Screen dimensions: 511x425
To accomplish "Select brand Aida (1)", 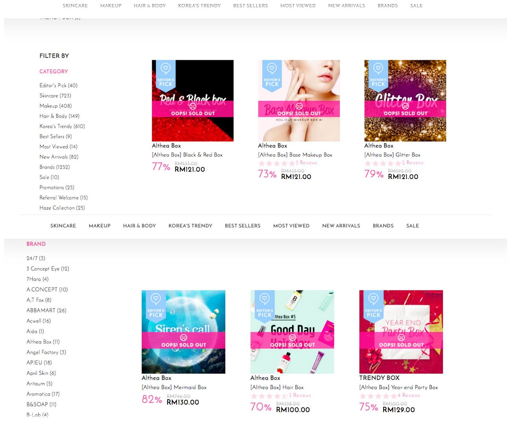I will (35, 331).
